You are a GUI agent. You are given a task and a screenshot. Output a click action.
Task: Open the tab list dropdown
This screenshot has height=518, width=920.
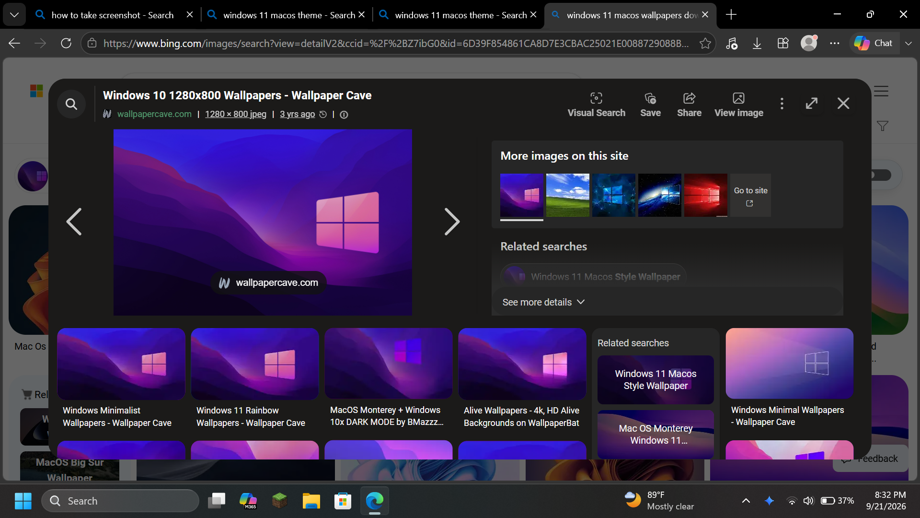[x=14, y=15]
